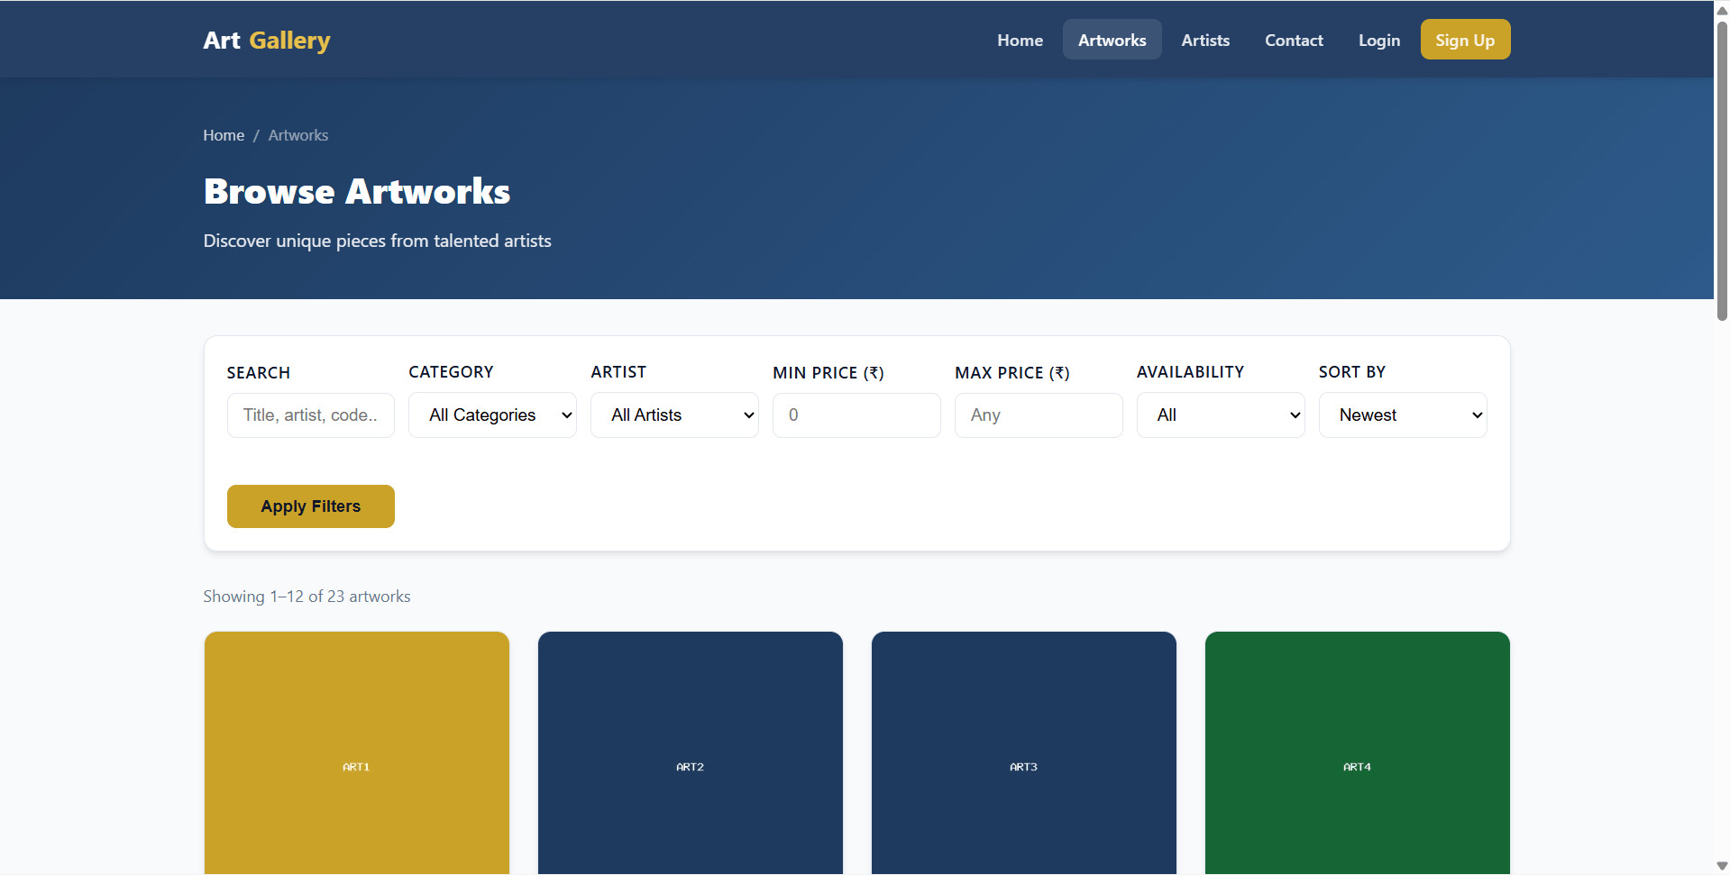The height and width of the screenshot is (875, 1730).
Task: Expand the All Categories dropdown
Action: click(492, 415)
